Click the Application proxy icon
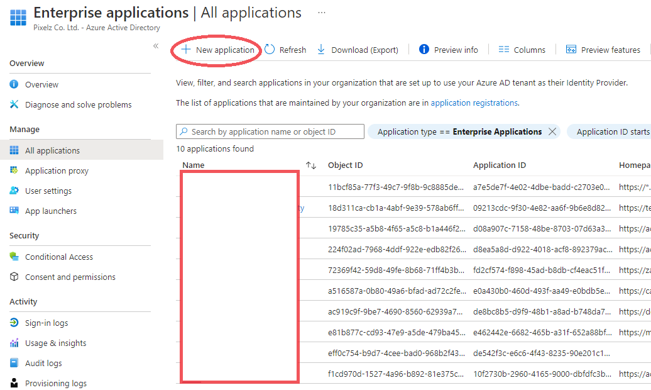Screen dimensions: 651x390 (x=14, y=170)
